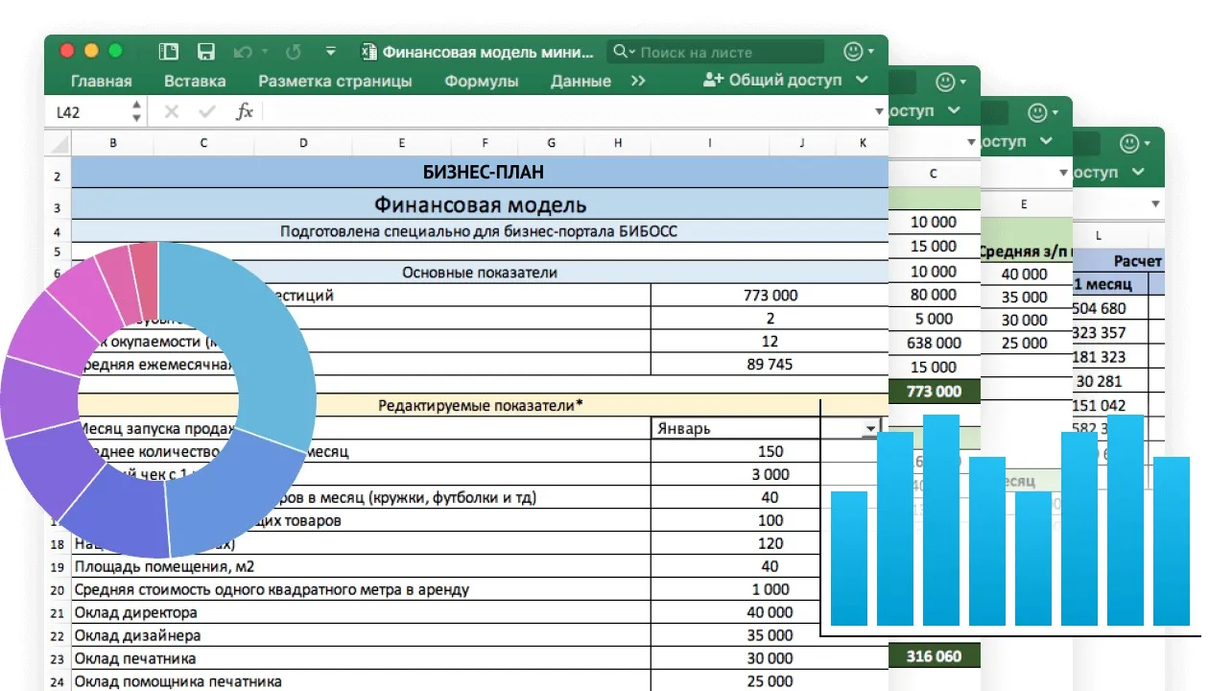Image resolution: width=1209 pixels, height=691 pixels.
Task: Click the Общий доступ share button
Action: tap(785, 81)
